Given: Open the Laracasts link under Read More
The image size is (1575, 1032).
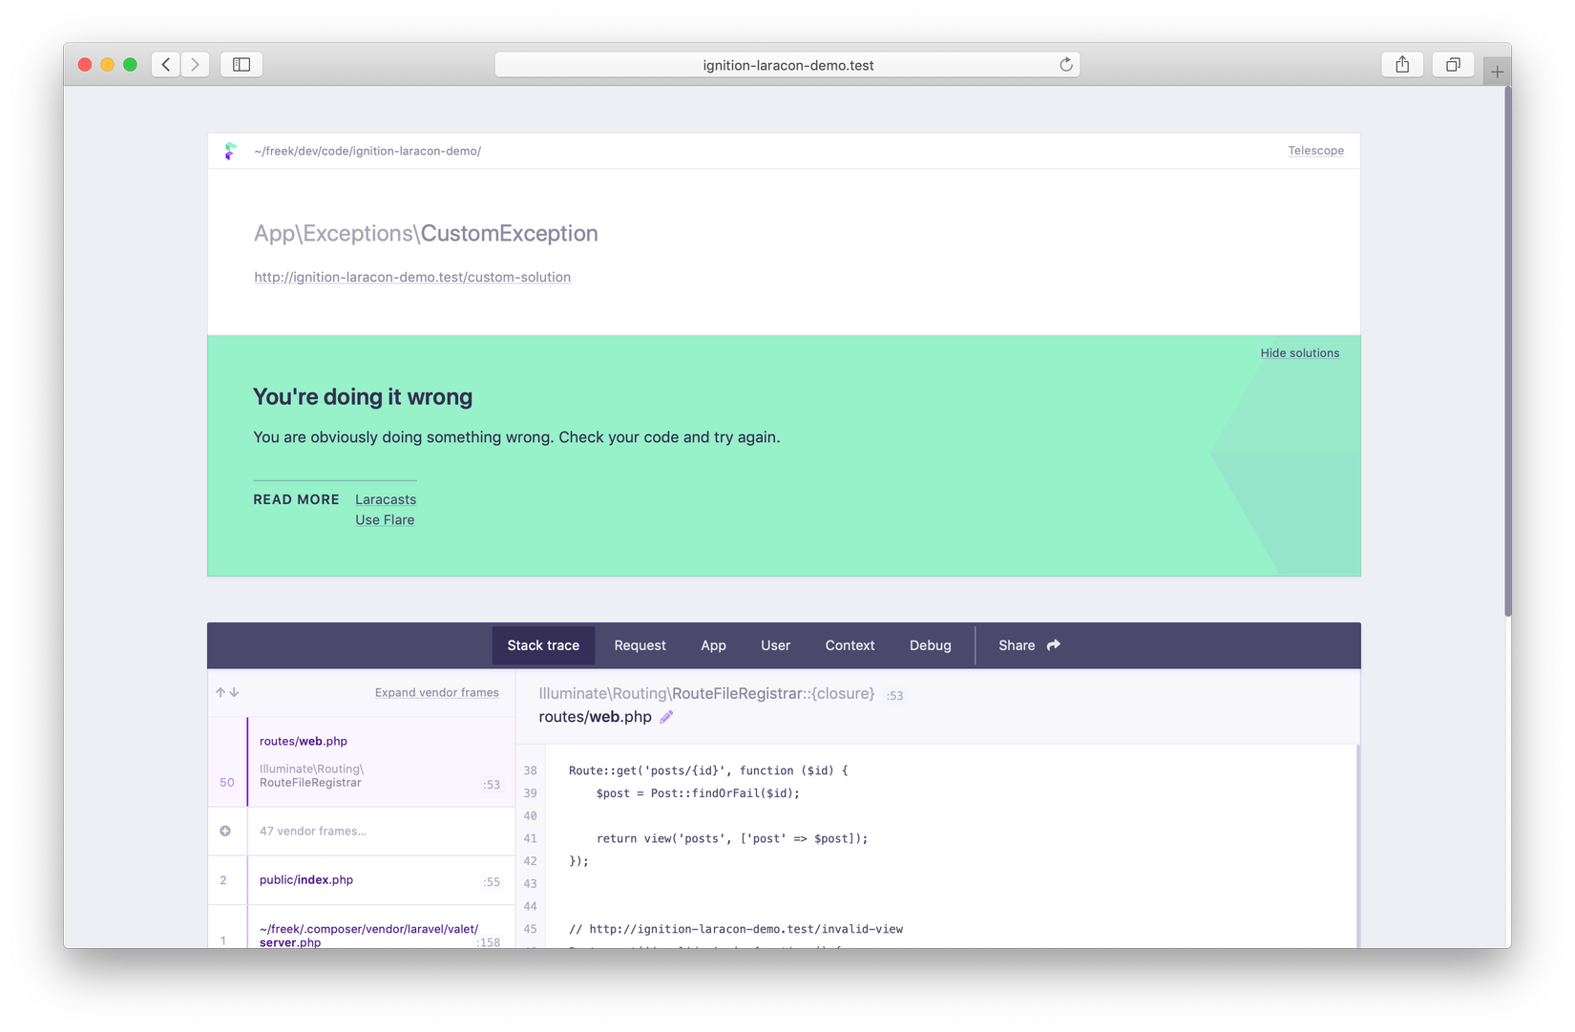Looking at the screenshot, I should click(386, 499).
